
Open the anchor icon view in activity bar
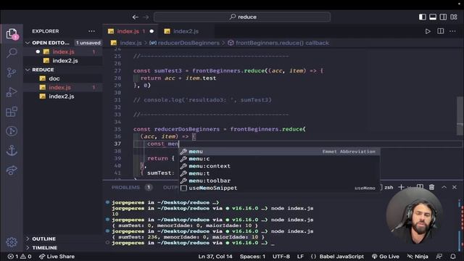(x=12, y=150)
